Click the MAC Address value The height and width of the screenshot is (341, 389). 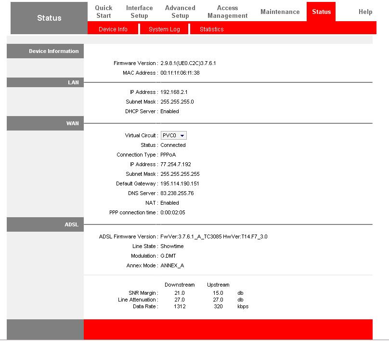[176, 73]
